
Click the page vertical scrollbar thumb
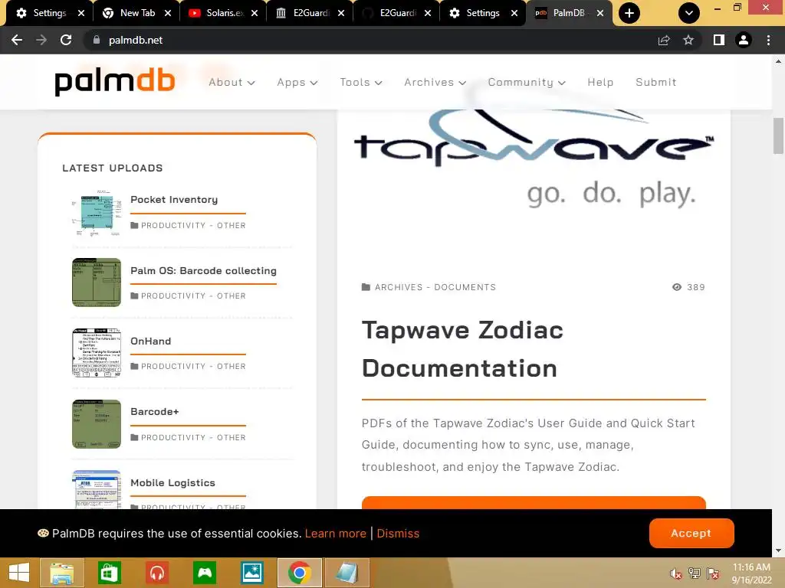pos(778,136)
